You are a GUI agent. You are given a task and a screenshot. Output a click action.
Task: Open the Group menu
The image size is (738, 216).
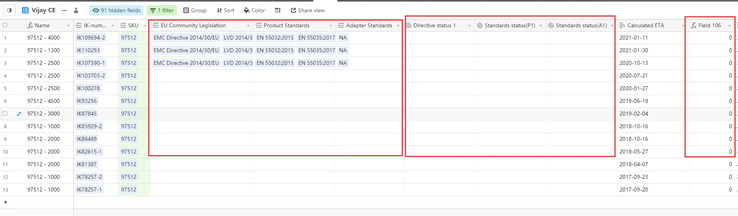click(x=195, y=10)
